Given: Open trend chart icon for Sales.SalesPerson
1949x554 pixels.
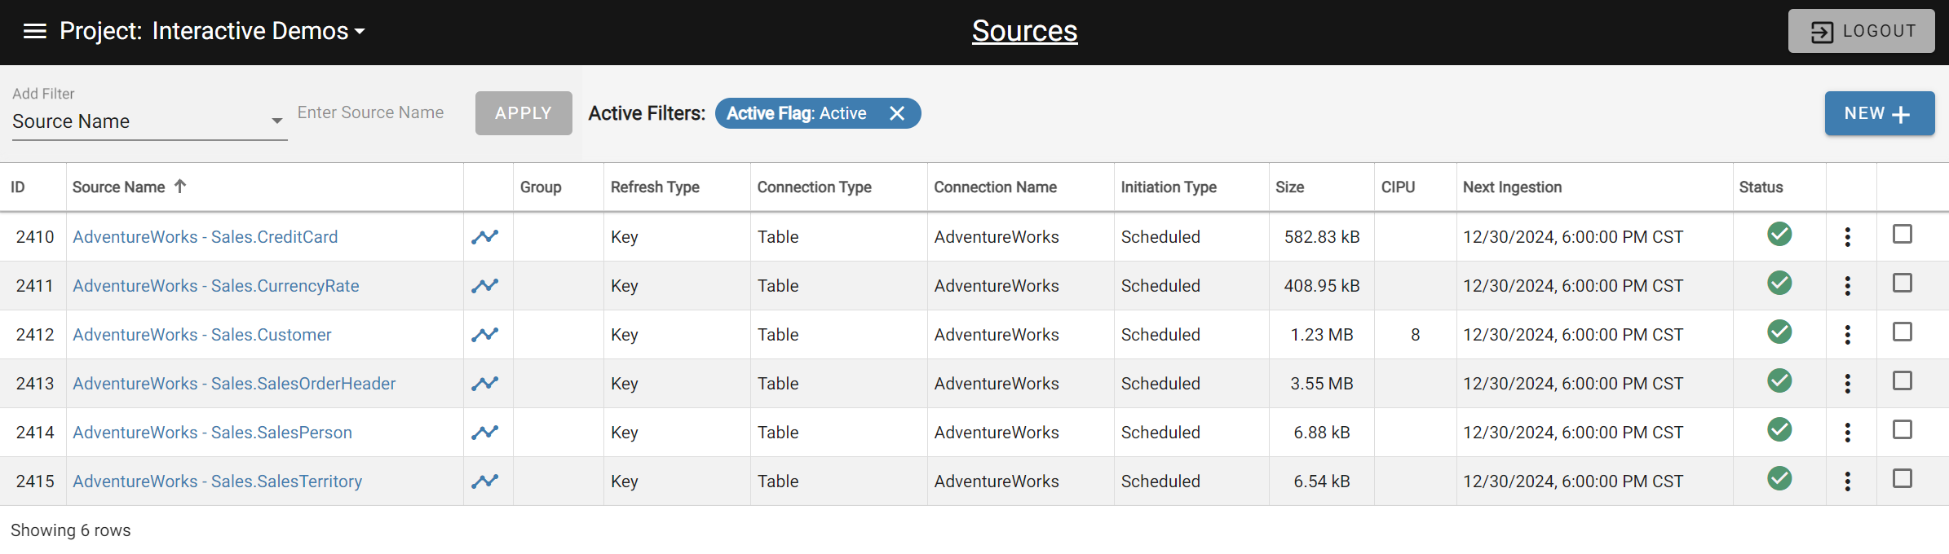Looking at the screenshot, I should click(484, 433).
